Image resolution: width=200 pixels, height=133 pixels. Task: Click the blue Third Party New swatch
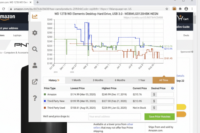(x=45, y=101)
